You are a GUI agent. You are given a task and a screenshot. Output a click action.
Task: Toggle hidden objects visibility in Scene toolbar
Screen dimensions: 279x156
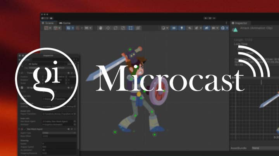pos(207,28)
